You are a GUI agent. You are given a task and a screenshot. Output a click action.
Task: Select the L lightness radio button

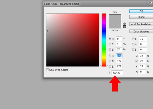tap(133, 39)
